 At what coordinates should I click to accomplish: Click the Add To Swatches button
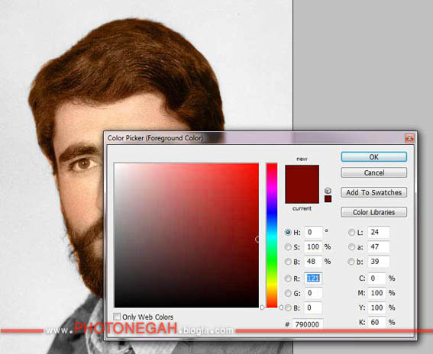tap(374, 192)
